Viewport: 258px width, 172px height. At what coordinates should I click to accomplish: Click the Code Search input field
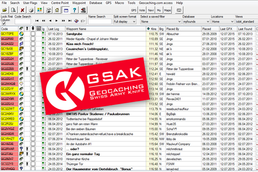pyautogui.click(x=23, y=21)
